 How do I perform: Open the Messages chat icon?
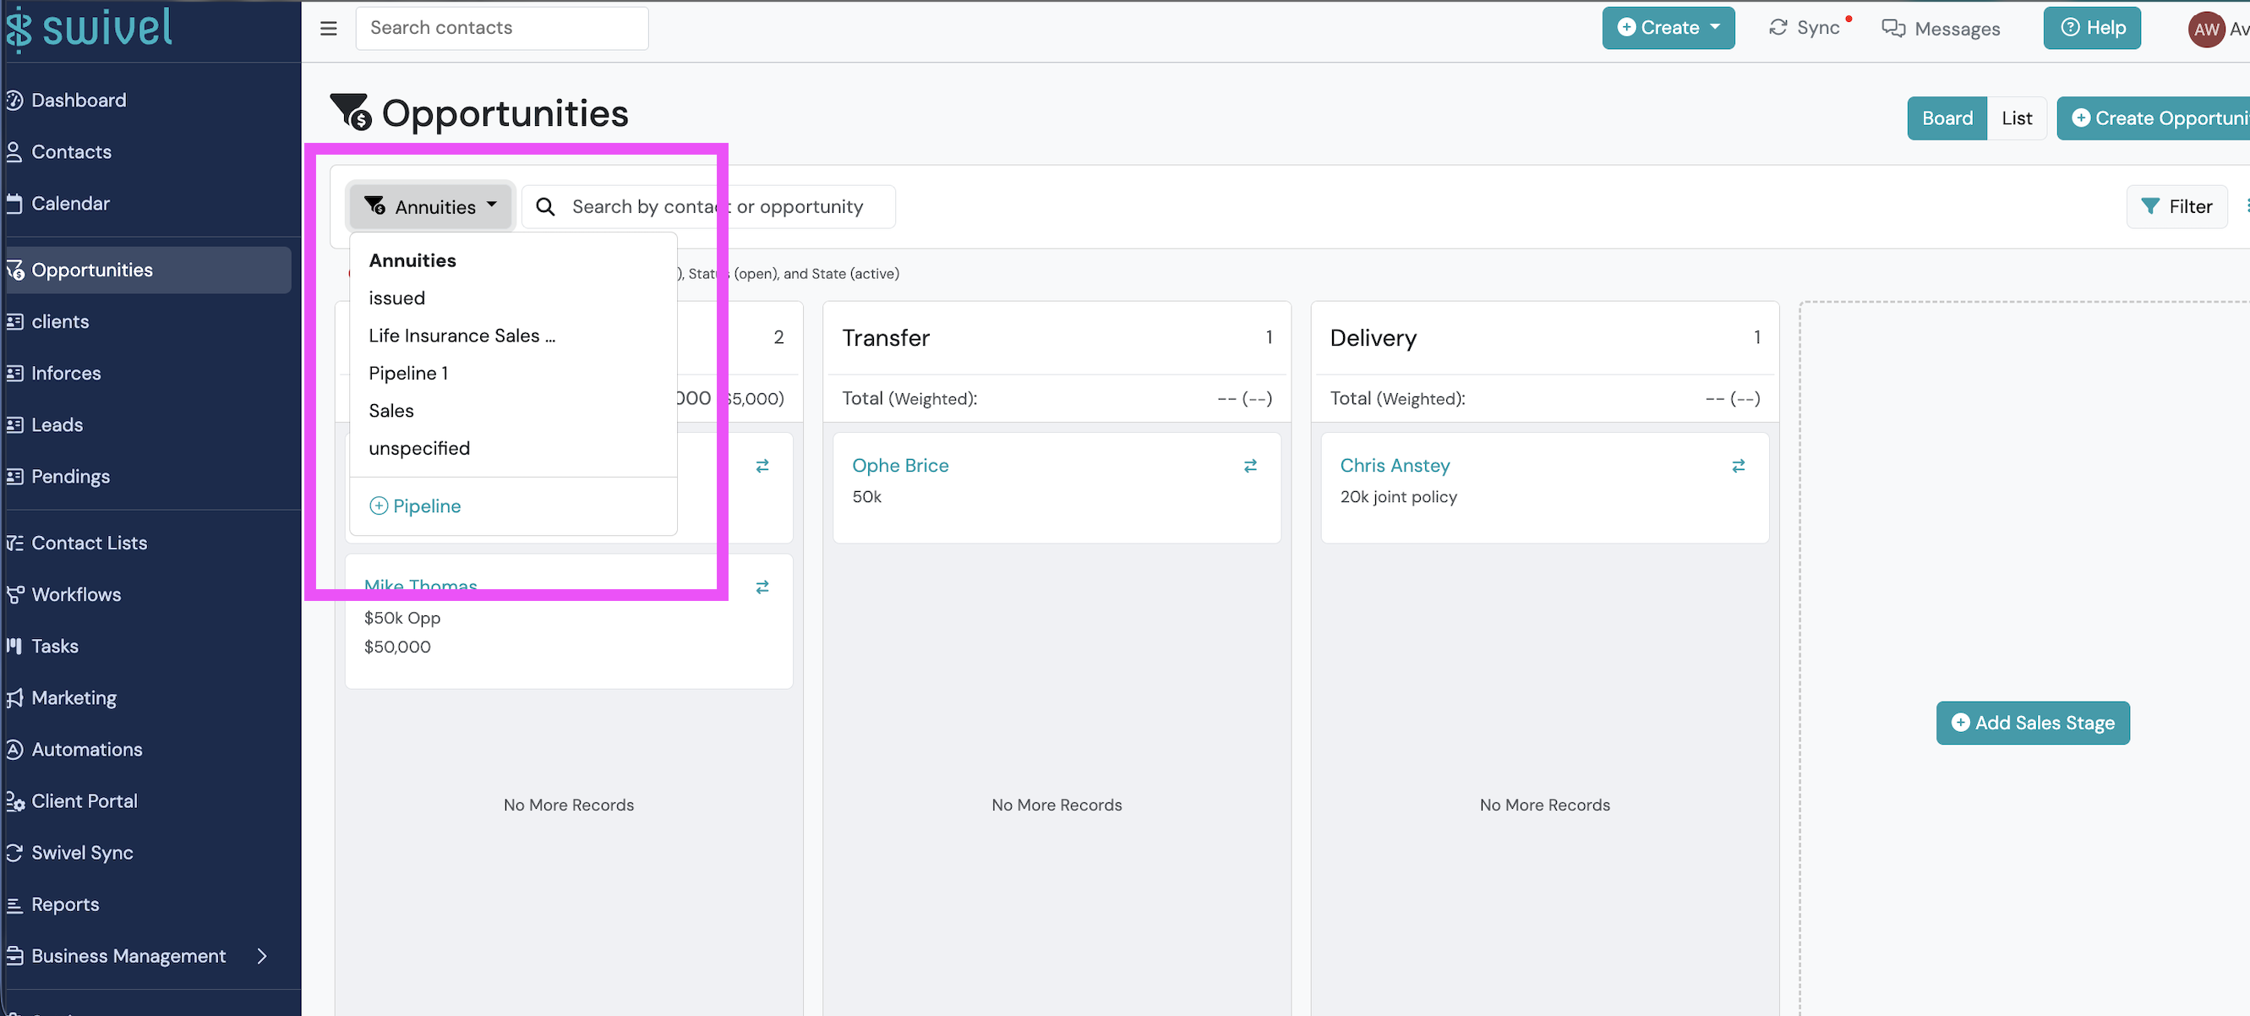tap(1892, 28)
